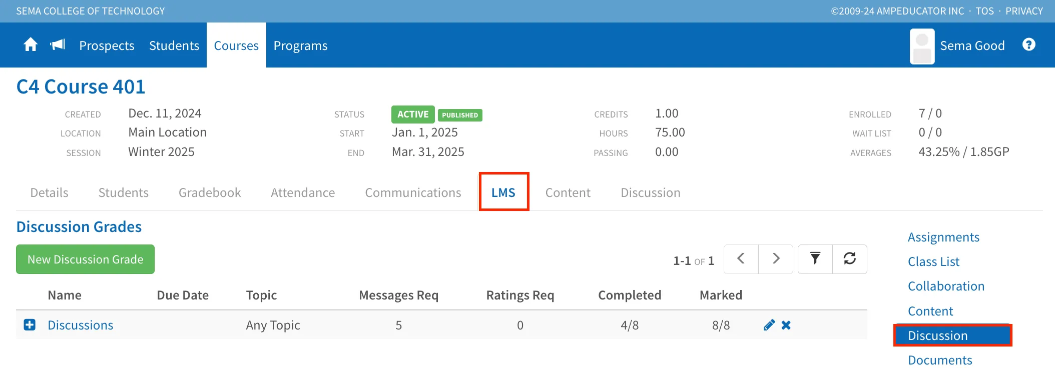Open the help question mark icon

click(x=1029, y=44)
